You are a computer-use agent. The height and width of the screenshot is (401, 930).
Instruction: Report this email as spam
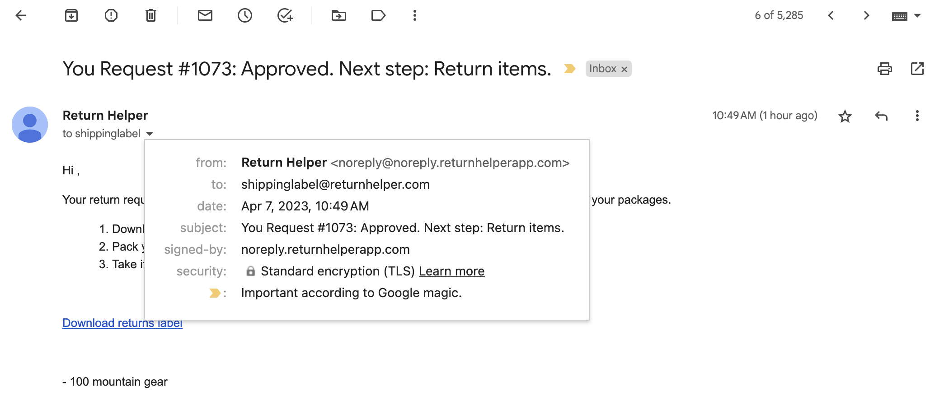click(x=111, y=15)
